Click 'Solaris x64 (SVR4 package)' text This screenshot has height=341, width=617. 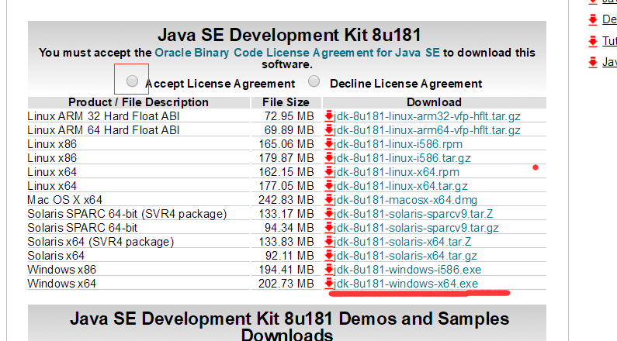point(101,242)
